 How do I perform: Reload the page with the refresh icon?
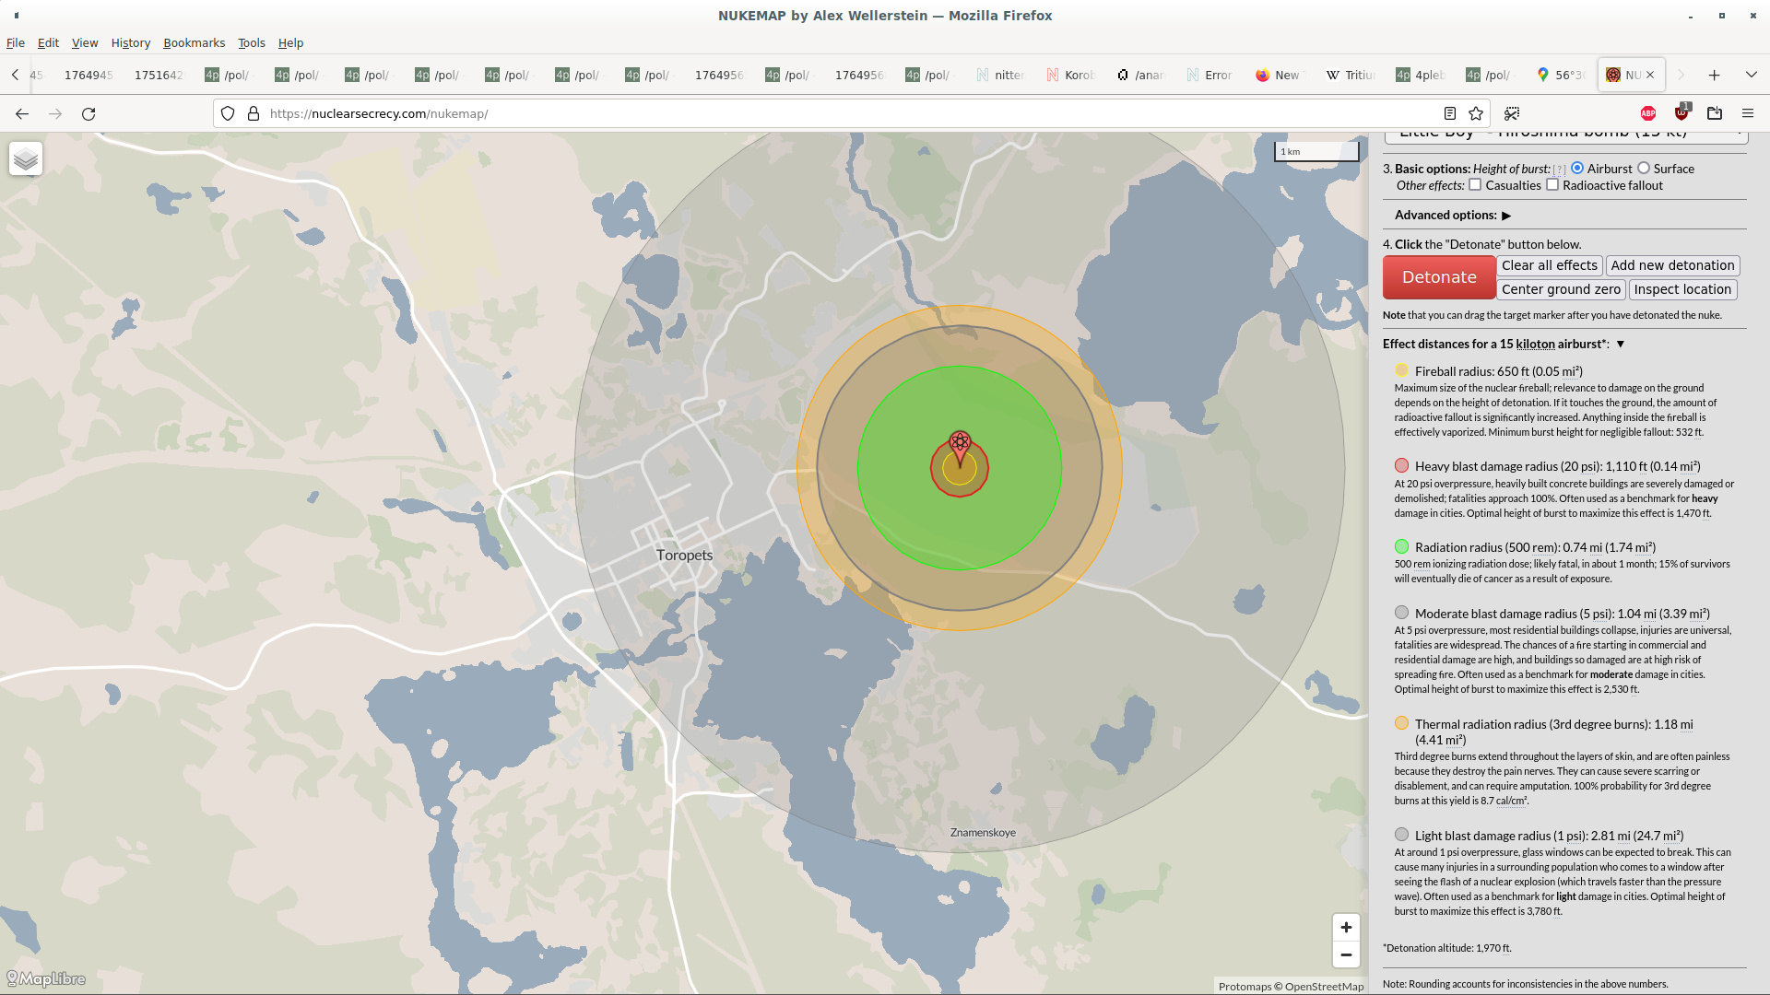(x=88, y=114)
